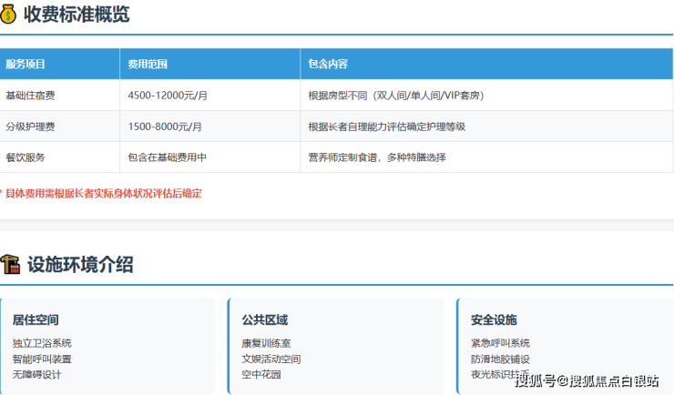
Task: Open the 公共区域 card heading
Action: (x=265, y=320)
